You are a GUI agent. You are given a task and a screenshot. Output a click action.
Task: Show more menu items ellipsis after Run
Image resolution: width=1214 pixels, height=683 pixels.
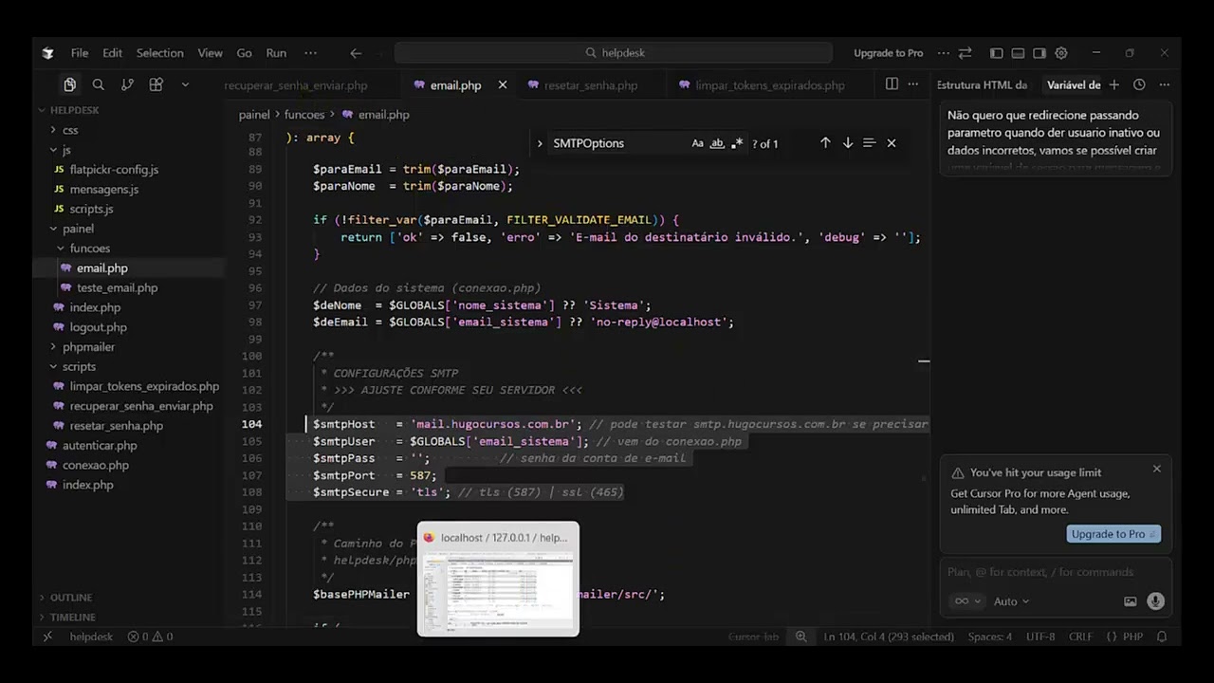(310, 53)
